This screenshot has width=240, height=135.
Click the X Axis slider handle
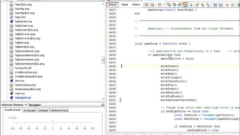(x=52, y=122)
